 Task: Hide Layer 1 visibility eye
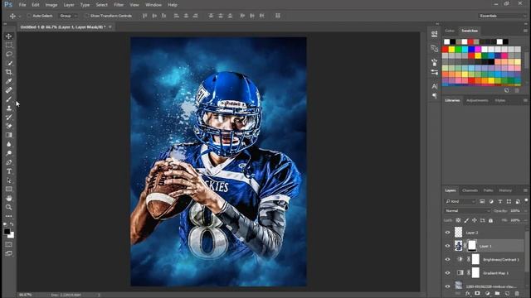(448, 246)
